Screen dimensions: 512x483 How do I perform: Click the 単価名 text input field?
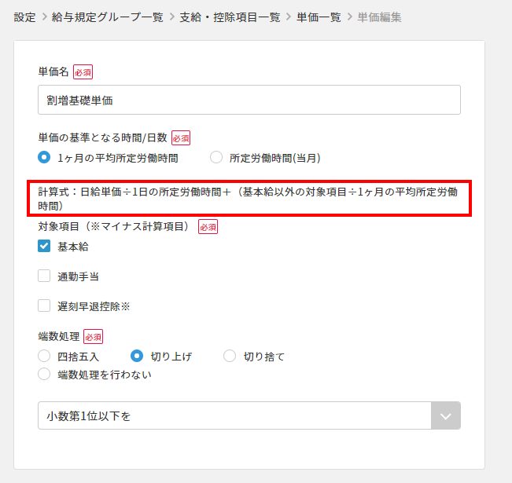249,100
